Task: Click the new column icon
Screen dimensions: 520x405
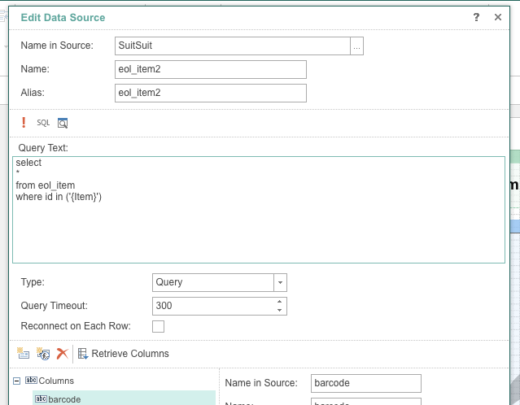Action: click(x=24, y=354)
